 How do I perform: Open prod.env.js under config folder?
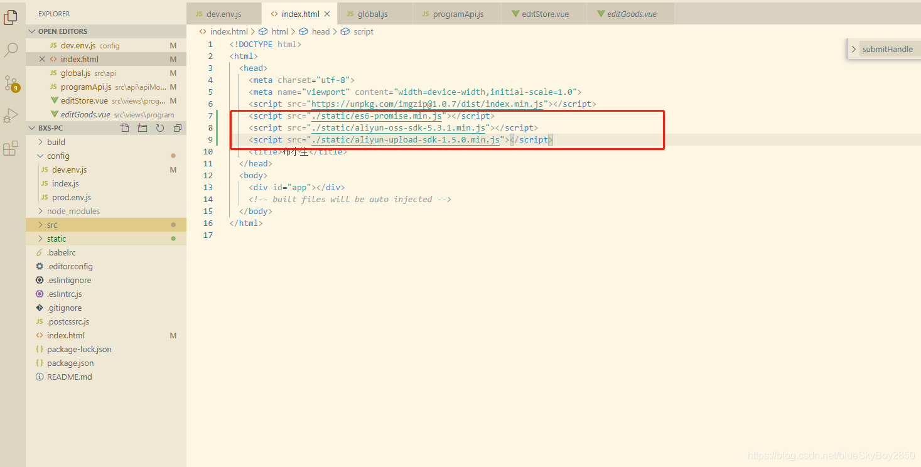[x=106, y=197]
